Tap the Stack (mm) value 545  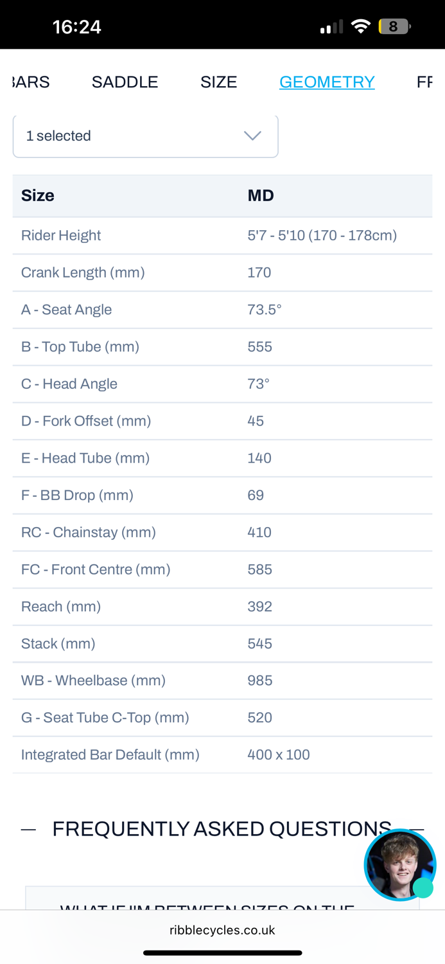point(259,644)
